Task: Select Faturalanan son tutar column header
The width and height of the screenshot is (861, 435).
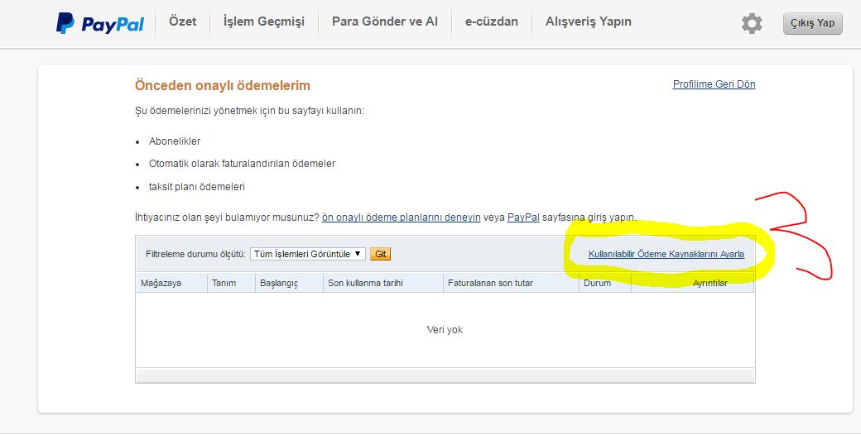Action: tap(490, 283)
